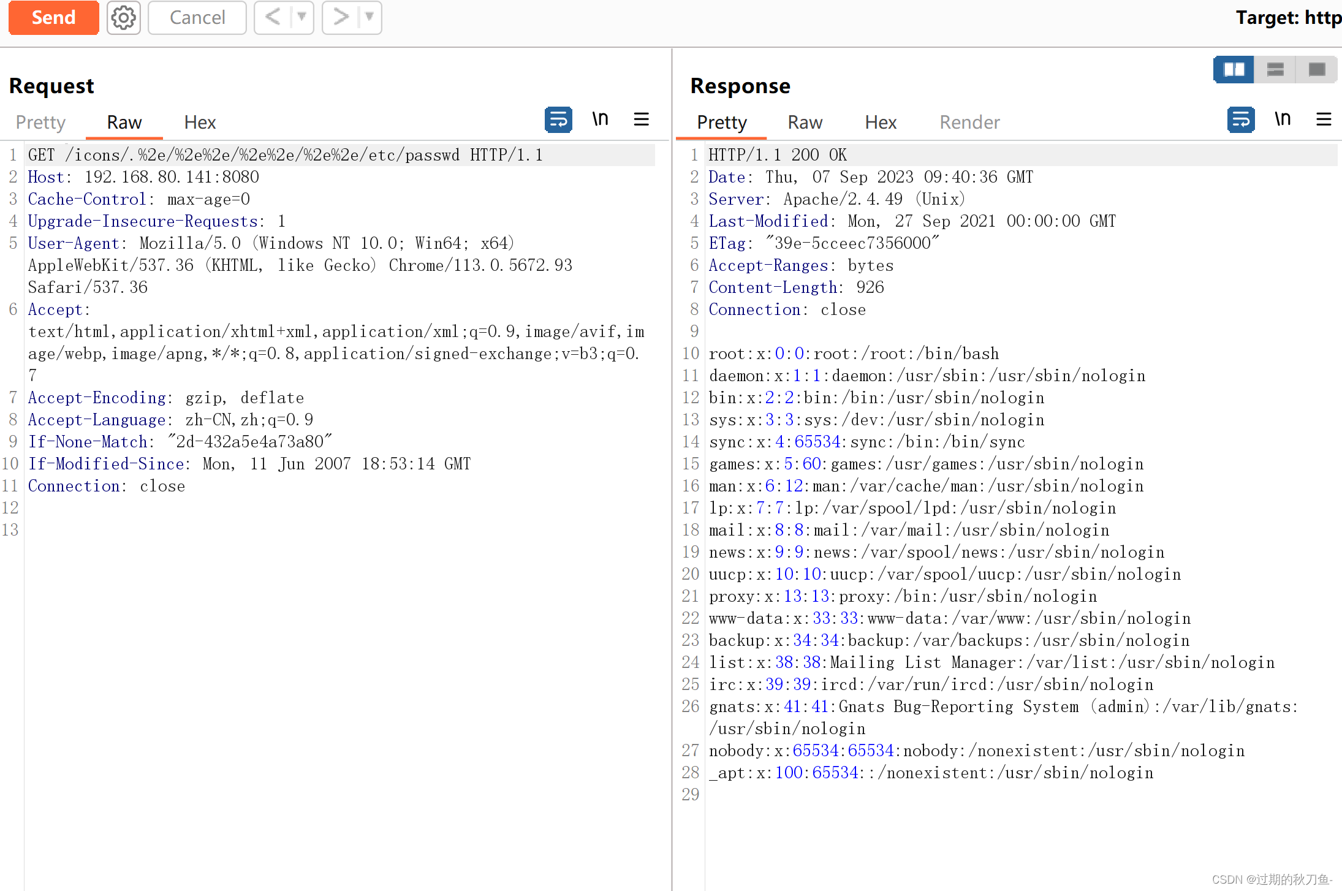The height and width of the screenshot is (891, 1342).
Task: Click the gnats Bug-Reporting System entry
Action: 1003,718
